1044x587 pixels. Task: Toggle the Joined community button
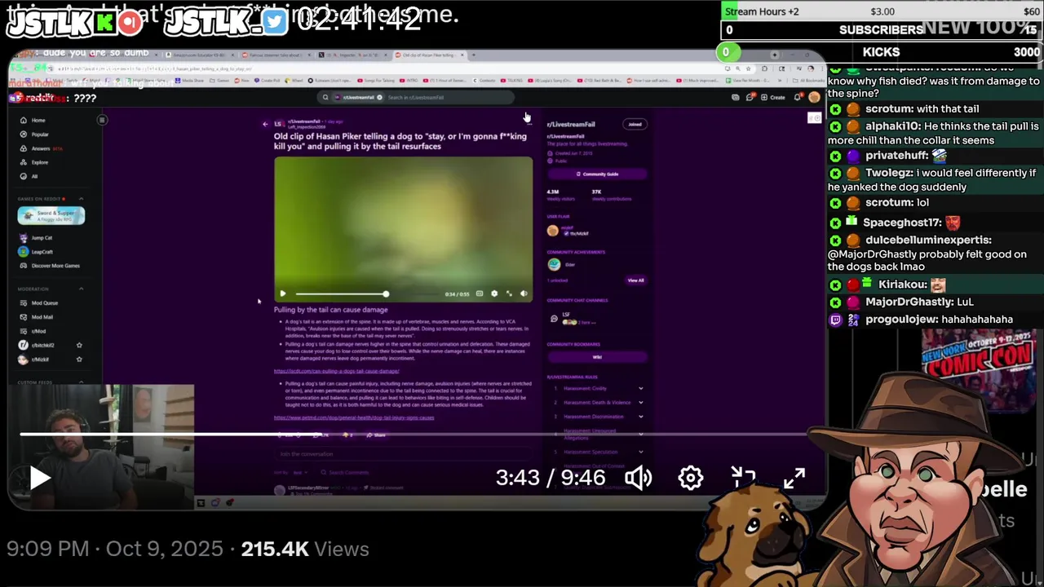tap(635, 124)
